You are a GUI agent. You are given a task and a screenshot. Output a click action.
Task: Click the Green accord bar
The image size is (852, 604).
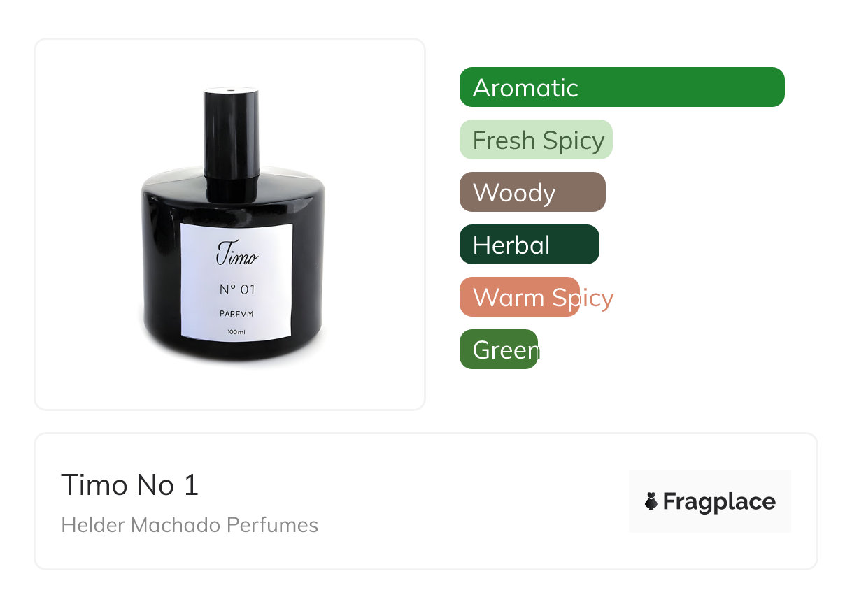pyautogui.click(x=499, y=350)
